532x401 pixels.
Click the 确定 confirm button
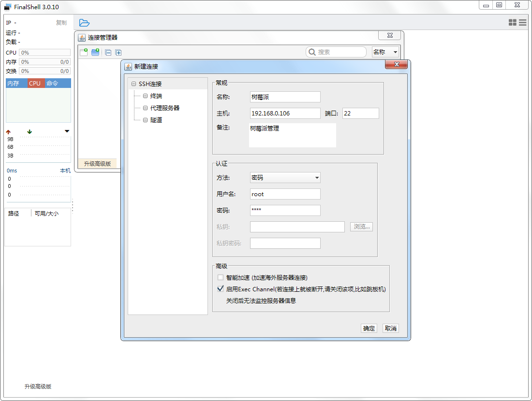(369, 328)
